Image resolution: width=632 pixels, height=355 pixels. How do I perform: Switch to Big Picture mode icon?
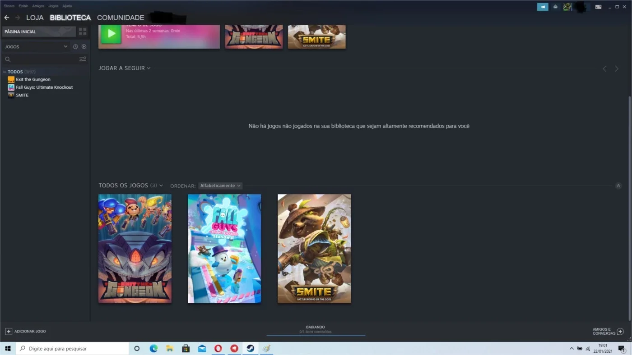pos(598,7)
